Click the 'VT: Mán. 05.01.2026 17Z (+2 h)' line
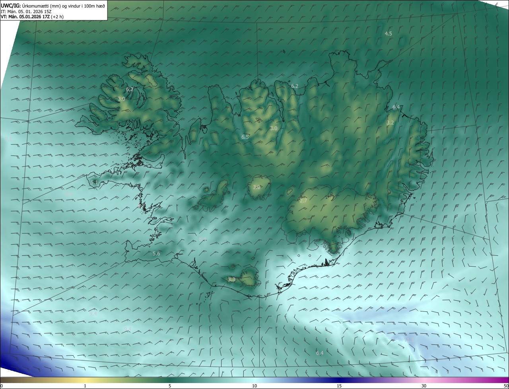 point(32,17)
